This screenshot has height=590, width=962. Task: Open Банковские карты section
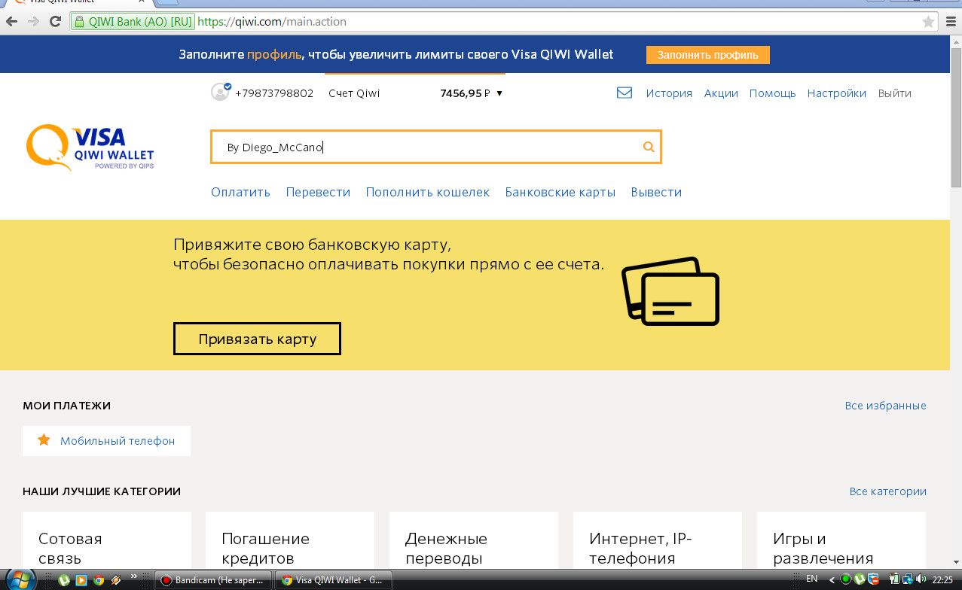(x=560, y=192)
